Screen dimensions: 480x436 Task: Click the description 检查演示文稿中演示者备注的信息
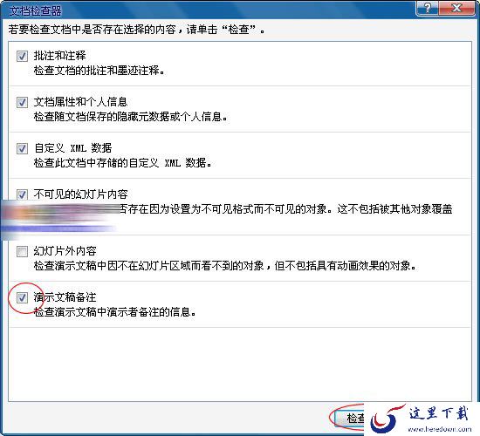click(x=114, y=312)
